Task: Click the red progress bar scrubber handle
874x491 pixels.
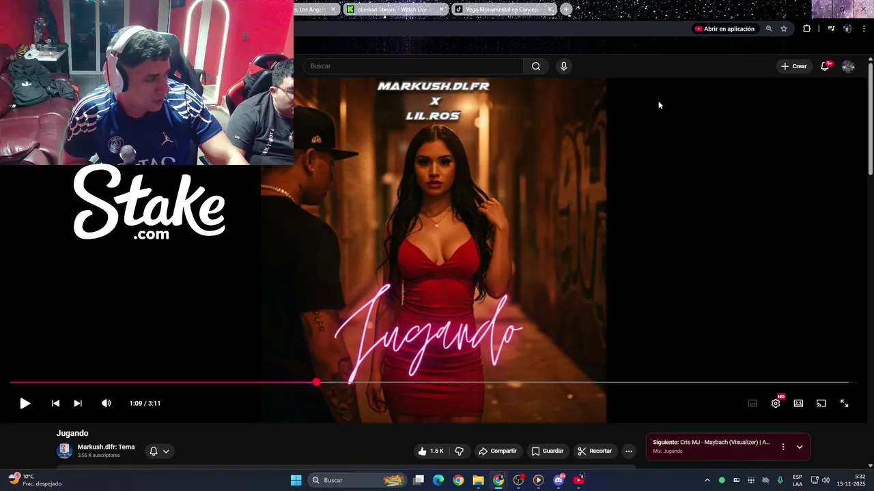Action: tap(316, 383)
